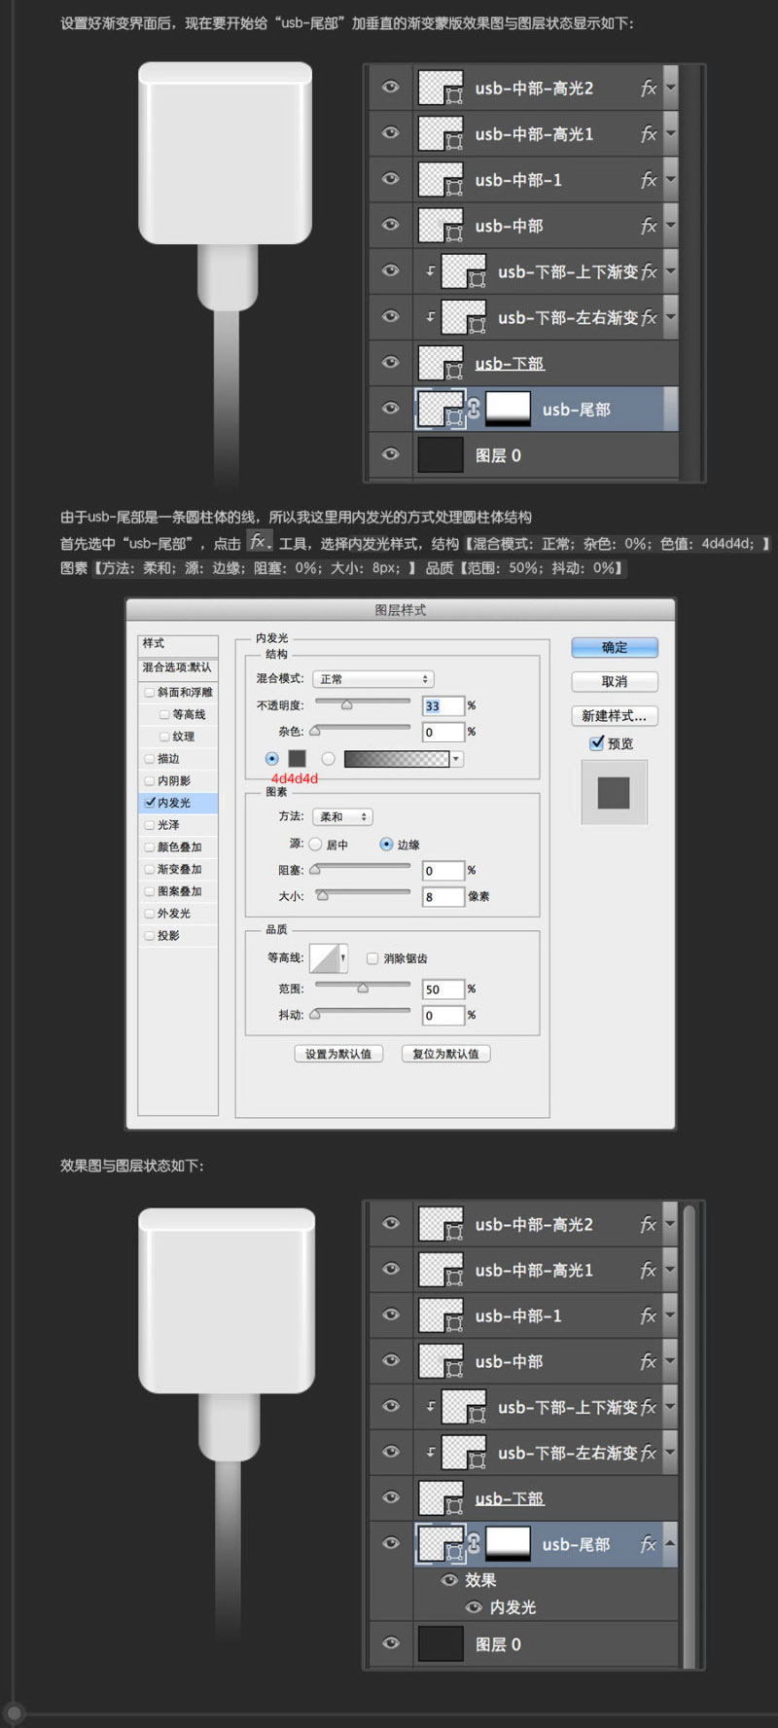Uncheck 内发光 style checkbox

[x=150, y=803]
